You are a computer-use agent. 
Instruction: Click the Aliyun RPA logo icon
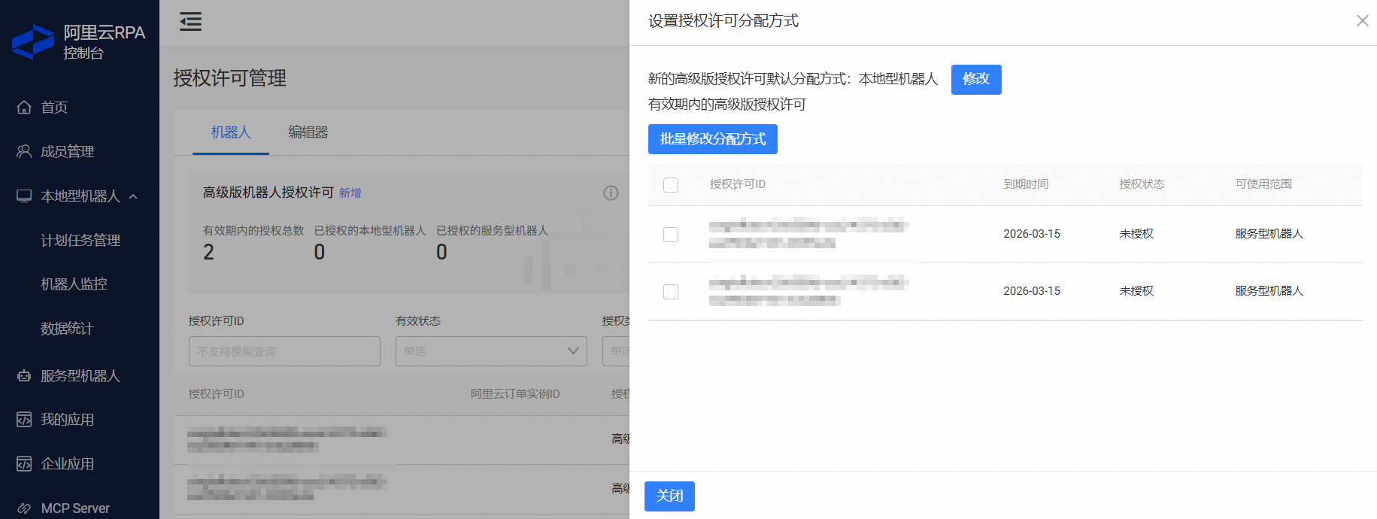click(x=33, y=42)
